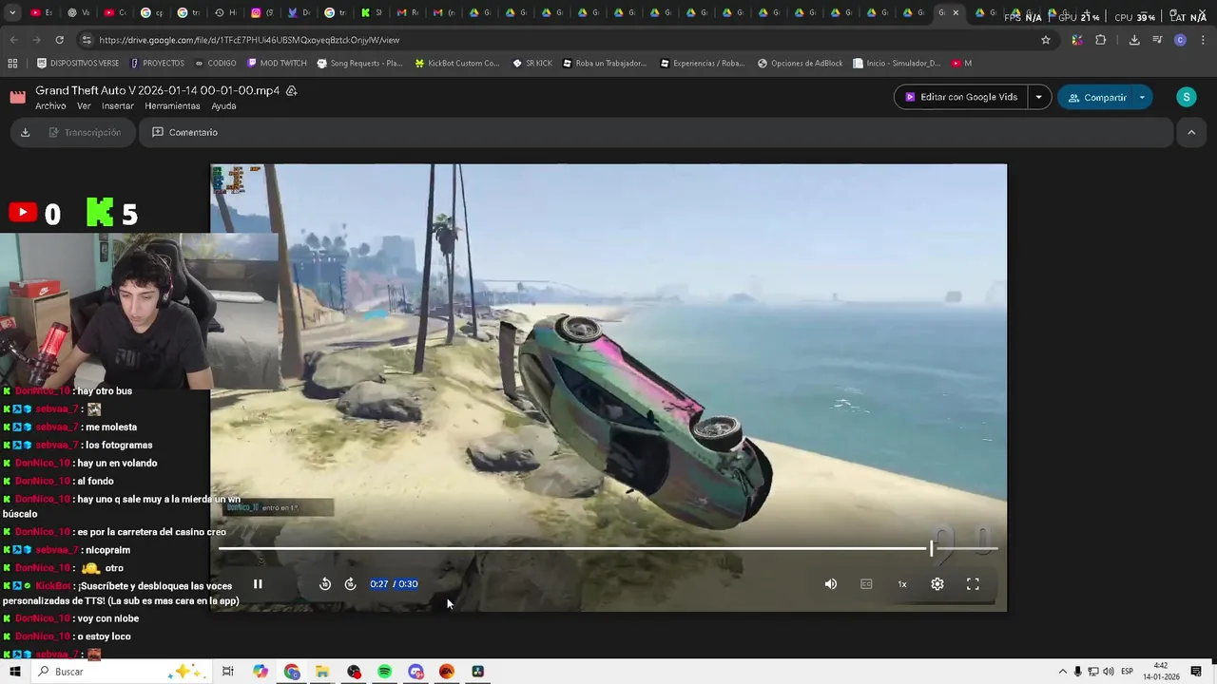
Task: Open the Insertar menu
Action: point(118,106)
